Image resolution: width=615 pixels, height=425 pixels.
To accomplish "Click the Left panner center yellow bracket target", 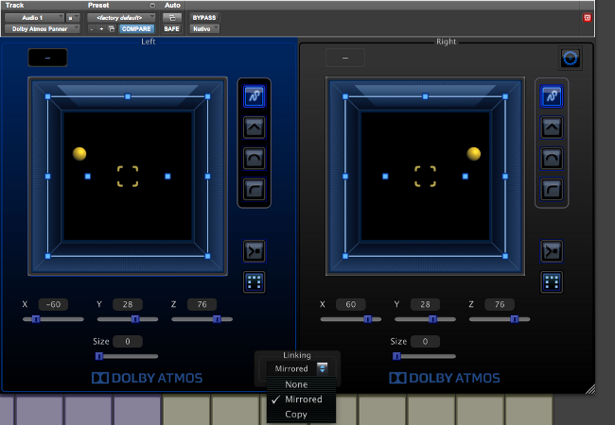I will 128,176.
